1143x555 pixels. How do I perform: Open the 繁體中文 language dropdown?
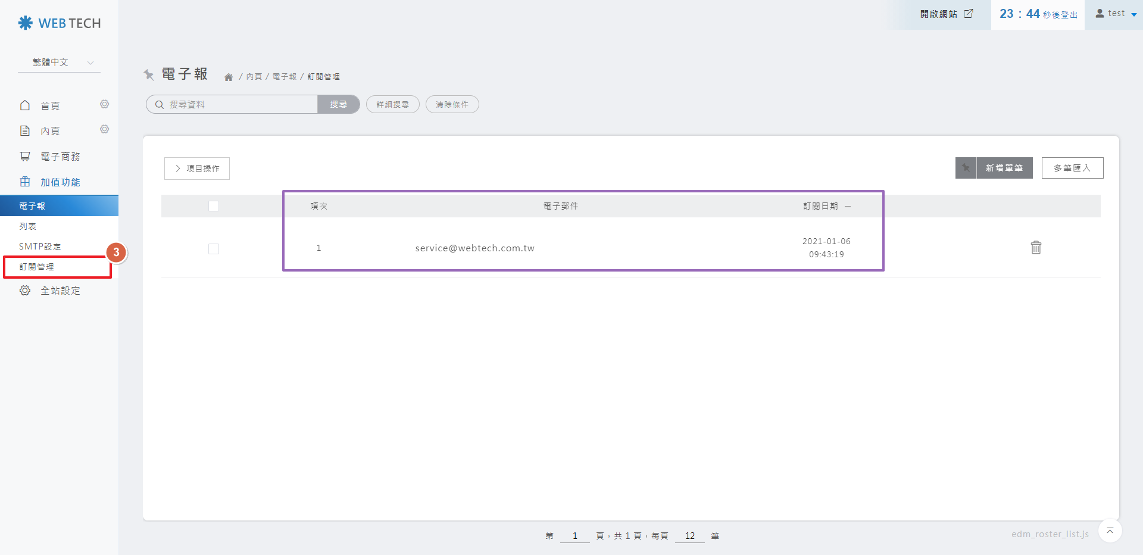click(x=60, y=63)
